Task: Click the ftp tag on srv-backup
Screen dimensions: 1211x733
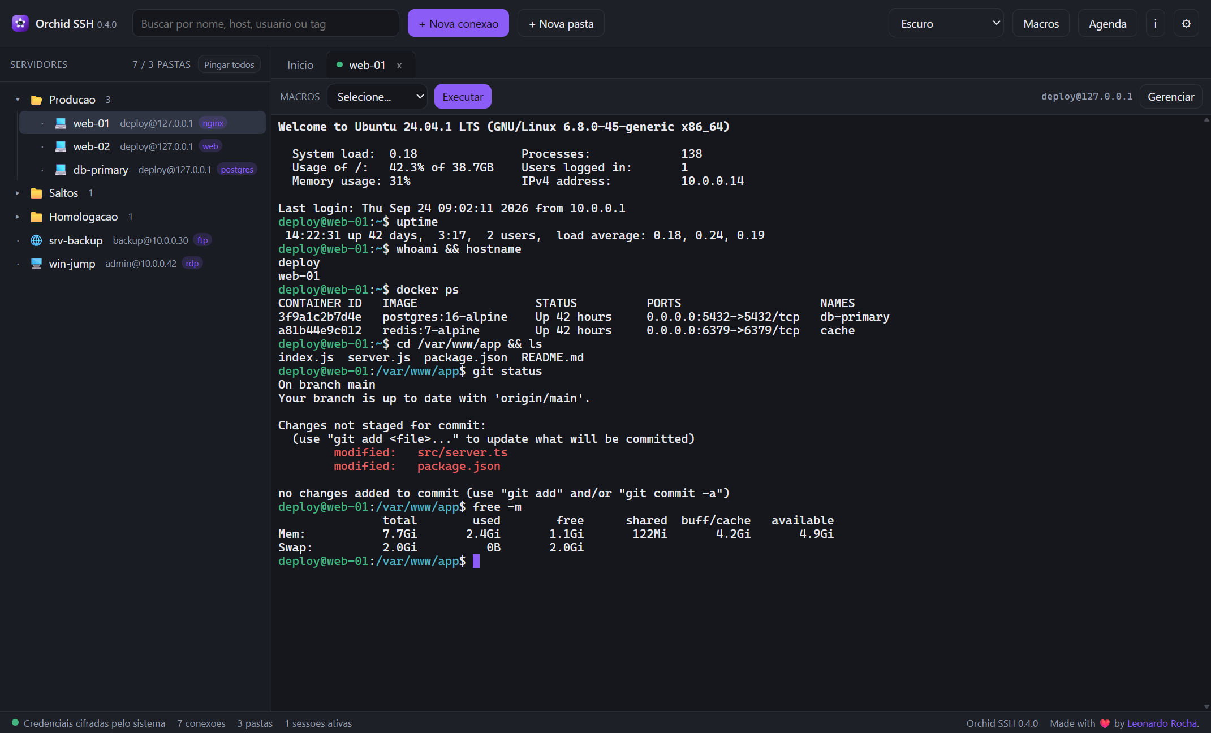Action: click(x=202, y=240)
